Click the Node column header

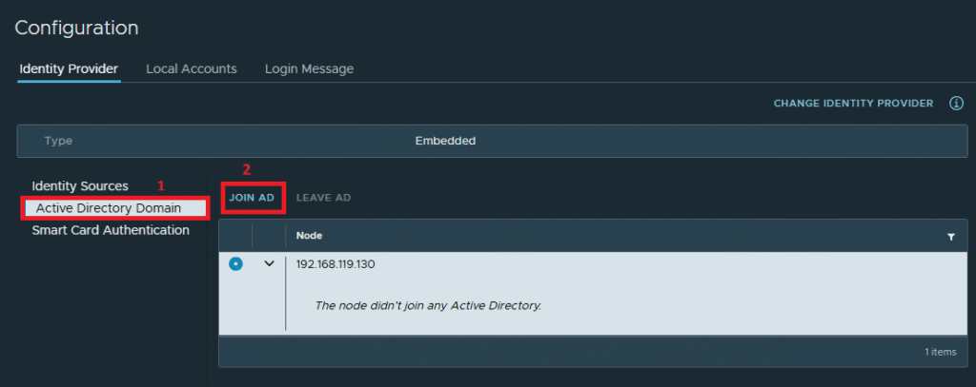coord(309,236)
